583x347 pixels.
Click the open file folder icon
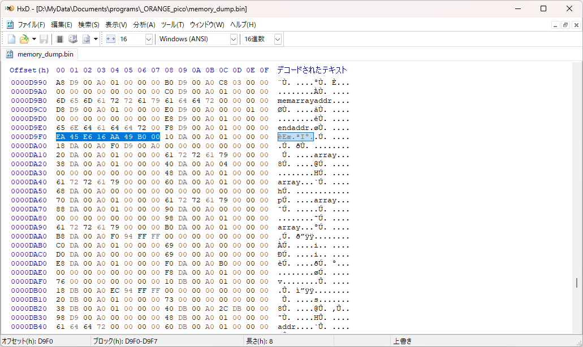coord(24,39)
